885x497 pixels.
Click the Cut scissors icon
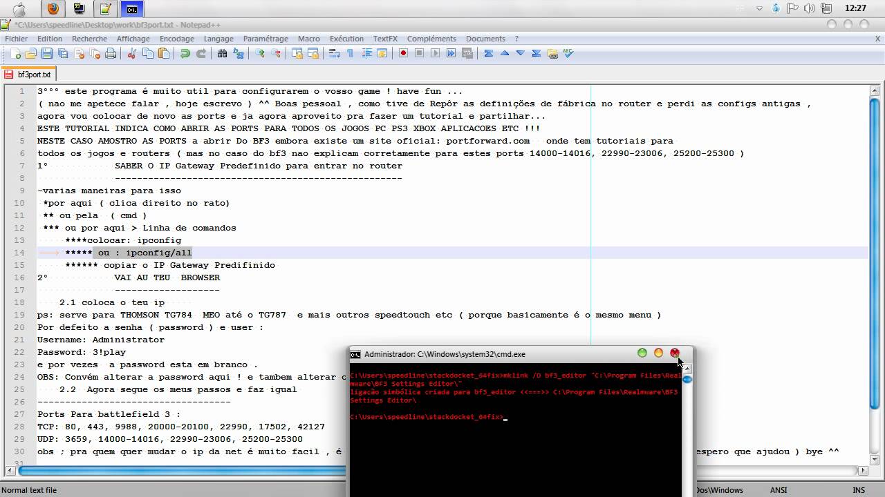pos(131,54)
